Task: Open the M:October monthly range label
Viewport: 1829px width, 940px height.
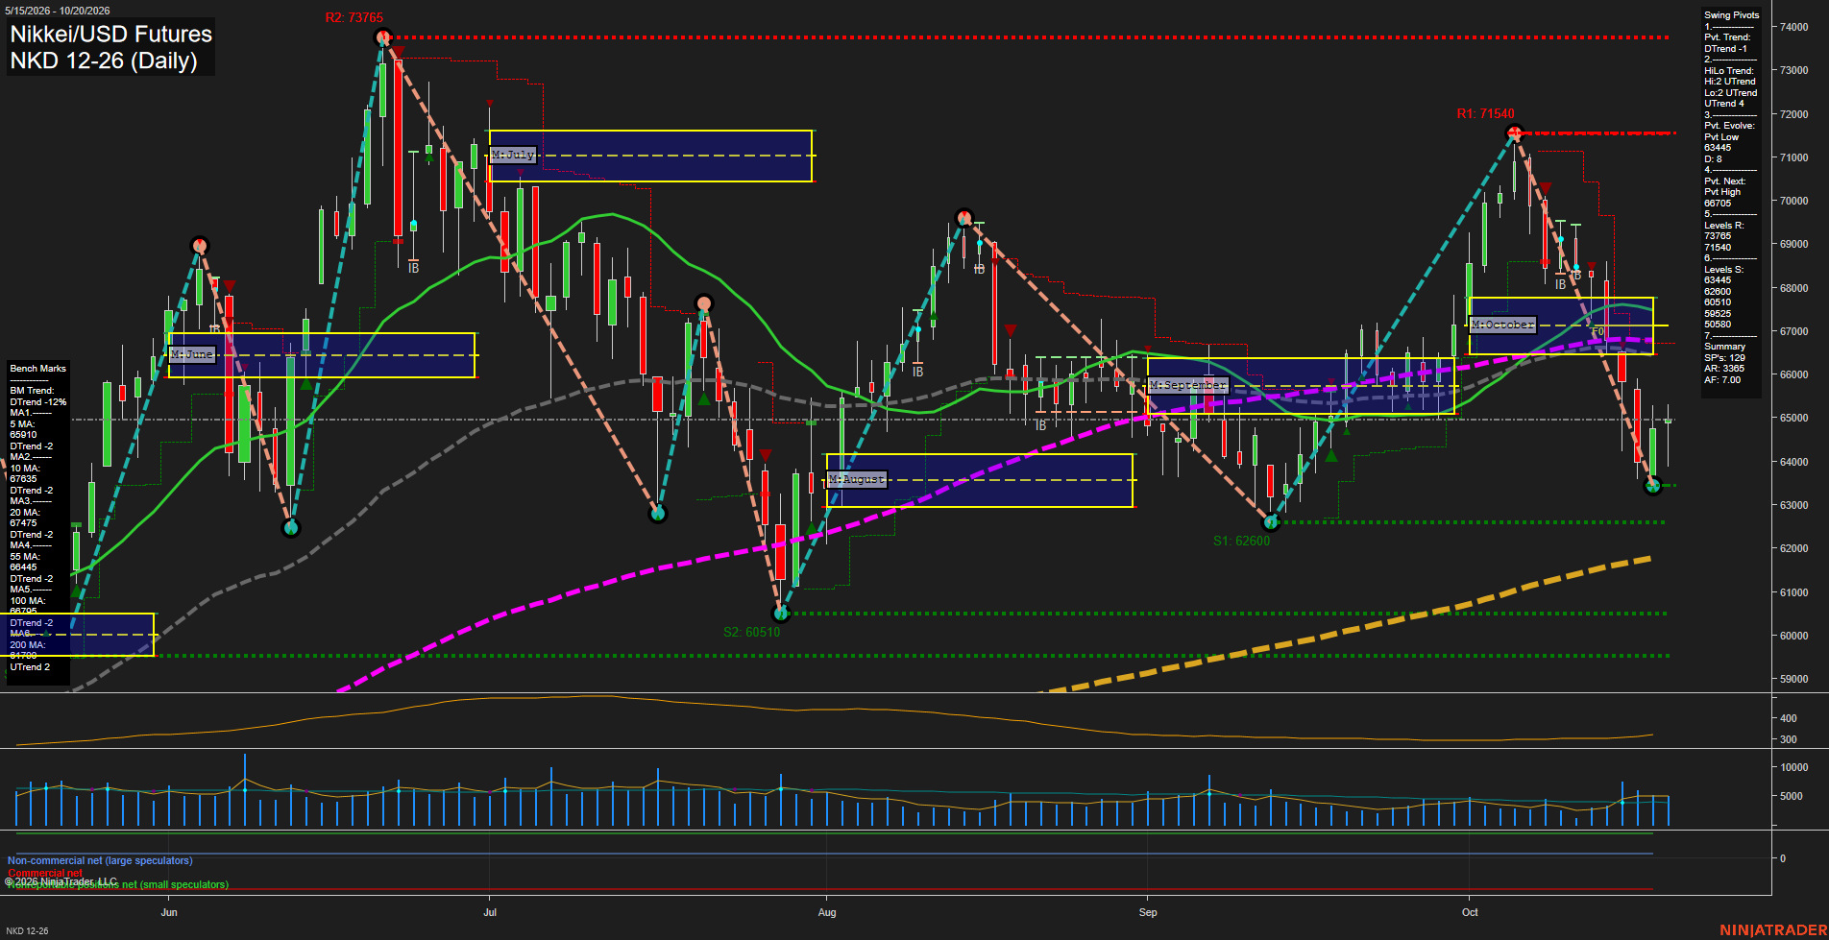Action: coord(1503,325)
